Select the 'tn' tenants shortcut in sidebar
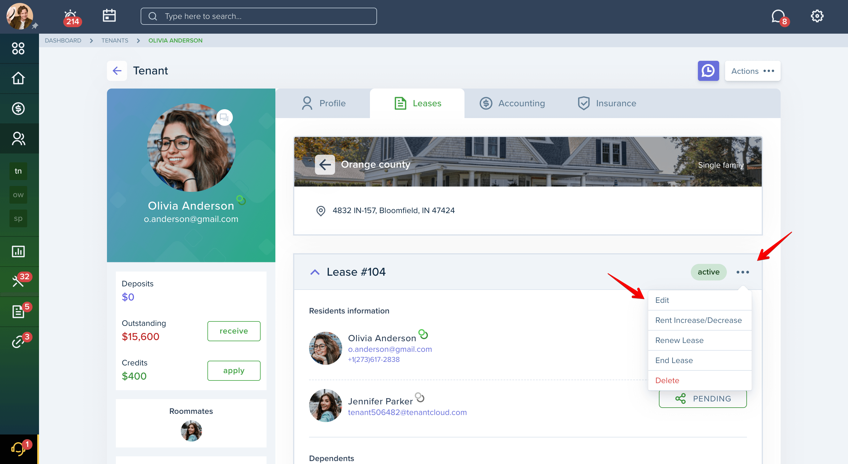 pos(18,171)
